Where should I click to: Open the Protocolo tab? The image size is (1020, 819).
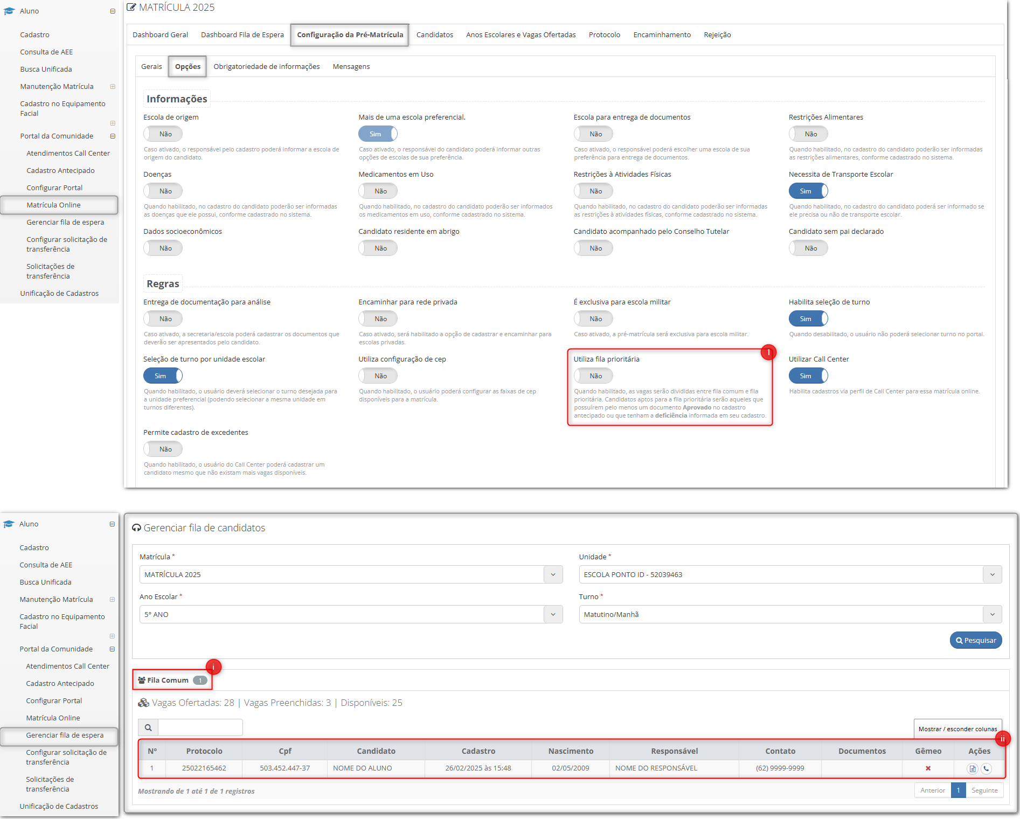coord(605,34)
